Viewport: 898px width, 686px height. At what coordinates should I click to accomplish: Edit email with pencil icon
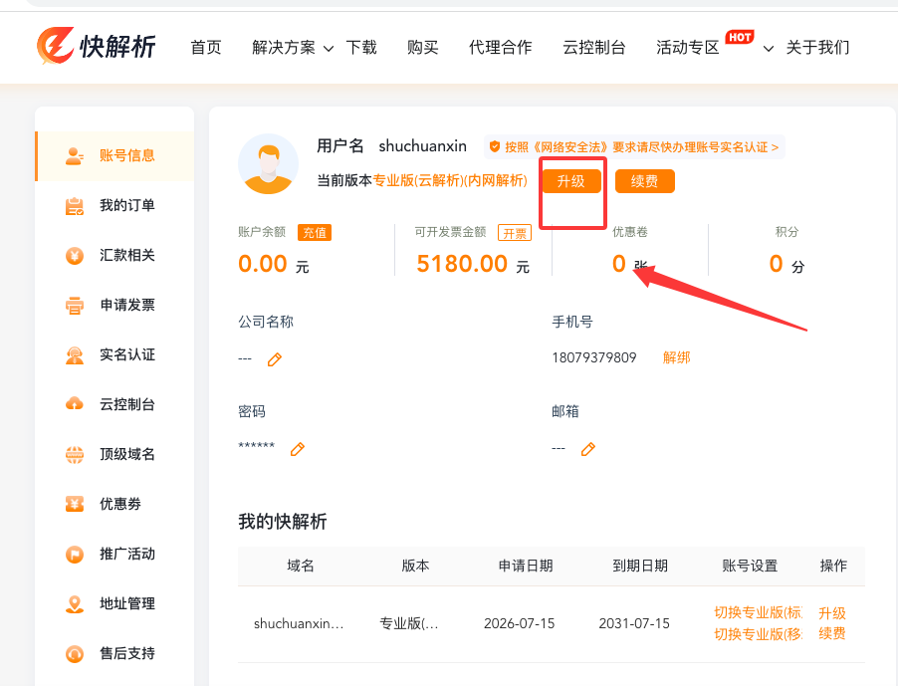pyautogui.click(x=588, y=449)
